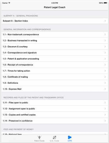This screenshot has width=109, height=143.
Task: Select 1.8 Certificate of mailing
Action: click(55, 77)
